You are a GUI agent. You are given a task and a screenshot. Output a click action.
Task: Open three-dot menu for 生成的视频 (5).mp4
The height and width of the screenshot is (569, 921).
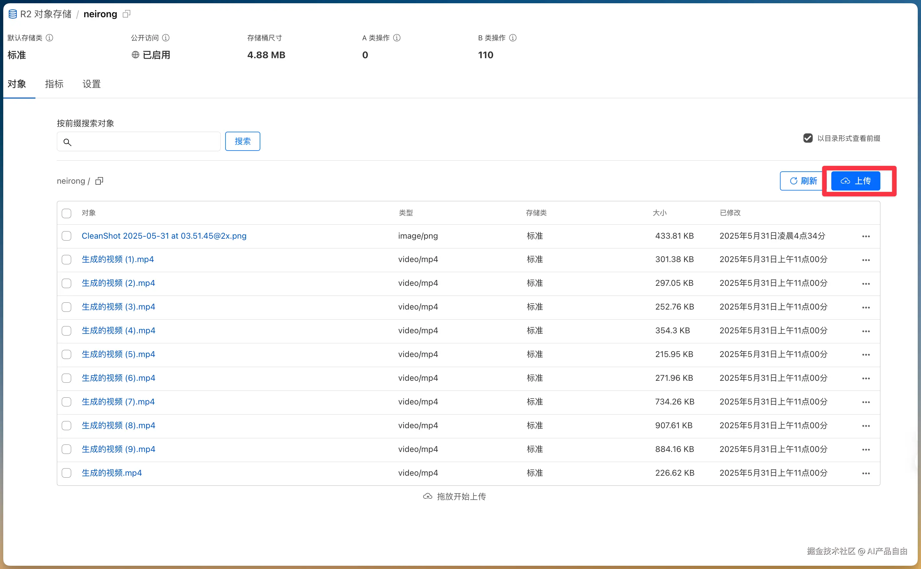click(866, 354)
